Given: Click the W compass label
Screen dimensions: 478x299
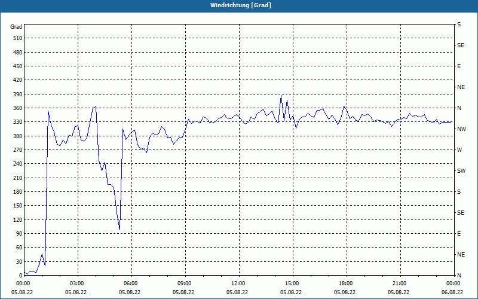Looking at the screenshot, I should pyautogui.click(x=459, y=150).
